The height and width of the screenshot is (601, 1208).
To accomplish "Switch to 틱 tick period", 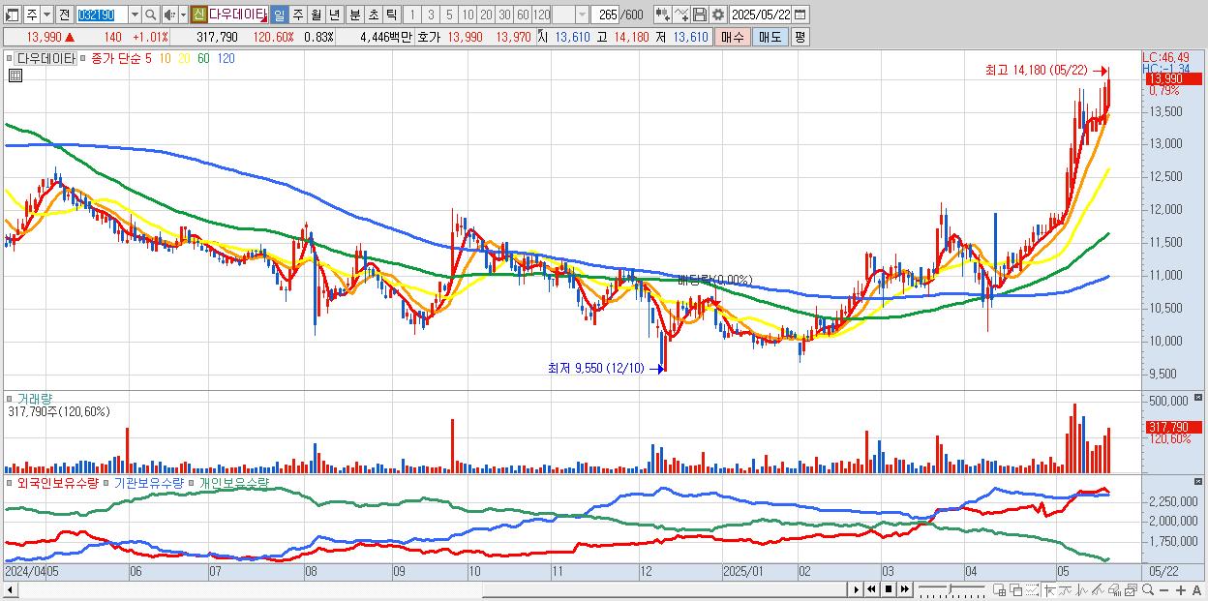I will [x=391, y=15].
